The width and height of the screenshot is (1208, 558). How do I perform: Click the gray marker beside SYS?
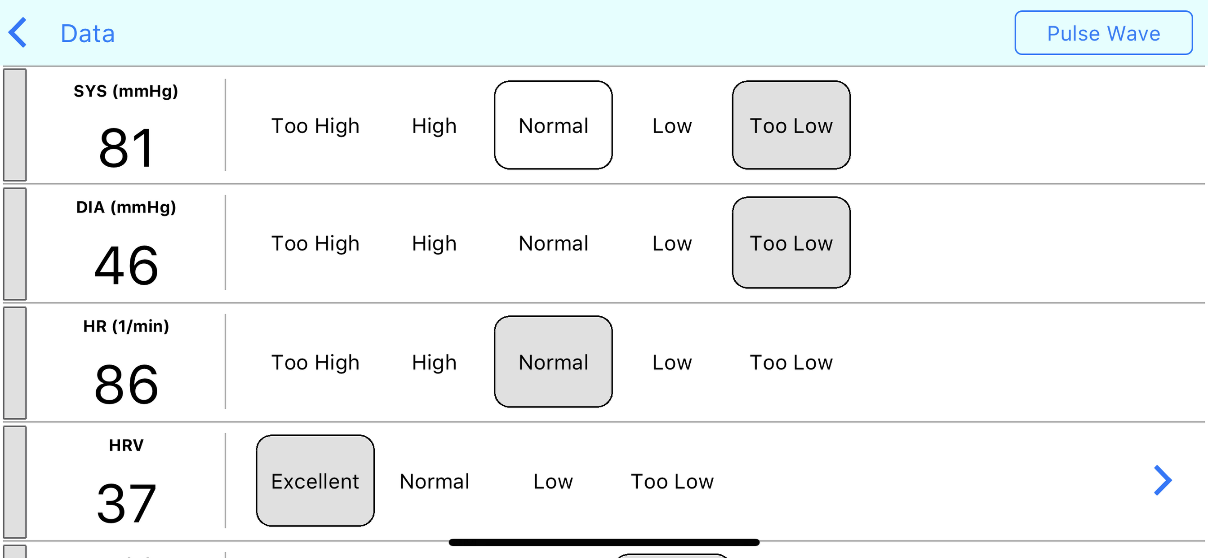click(15, 125)
